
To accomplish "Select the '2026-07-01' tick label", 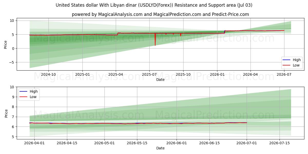I will click(x=247, y=143).
